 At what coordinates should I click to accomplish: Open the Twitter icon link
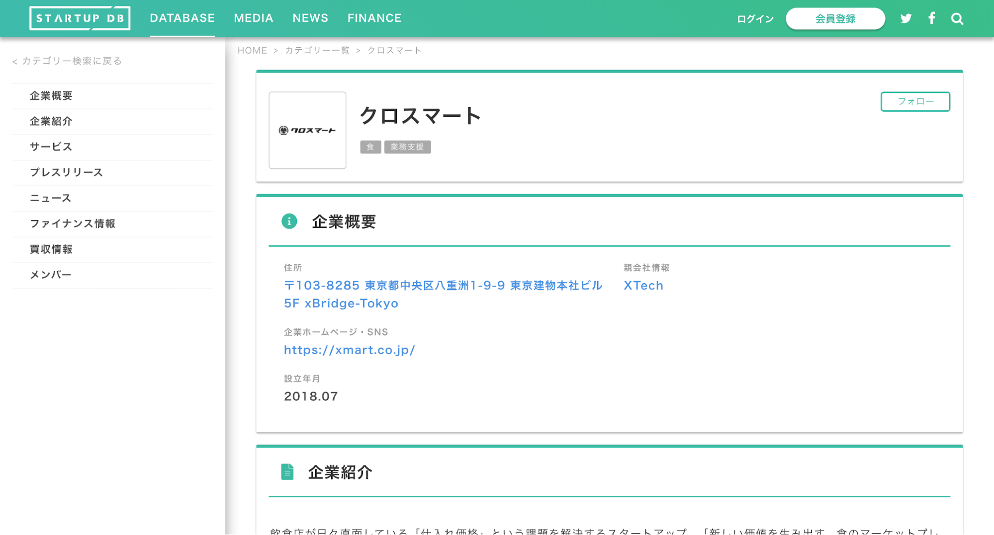(906, 18)
